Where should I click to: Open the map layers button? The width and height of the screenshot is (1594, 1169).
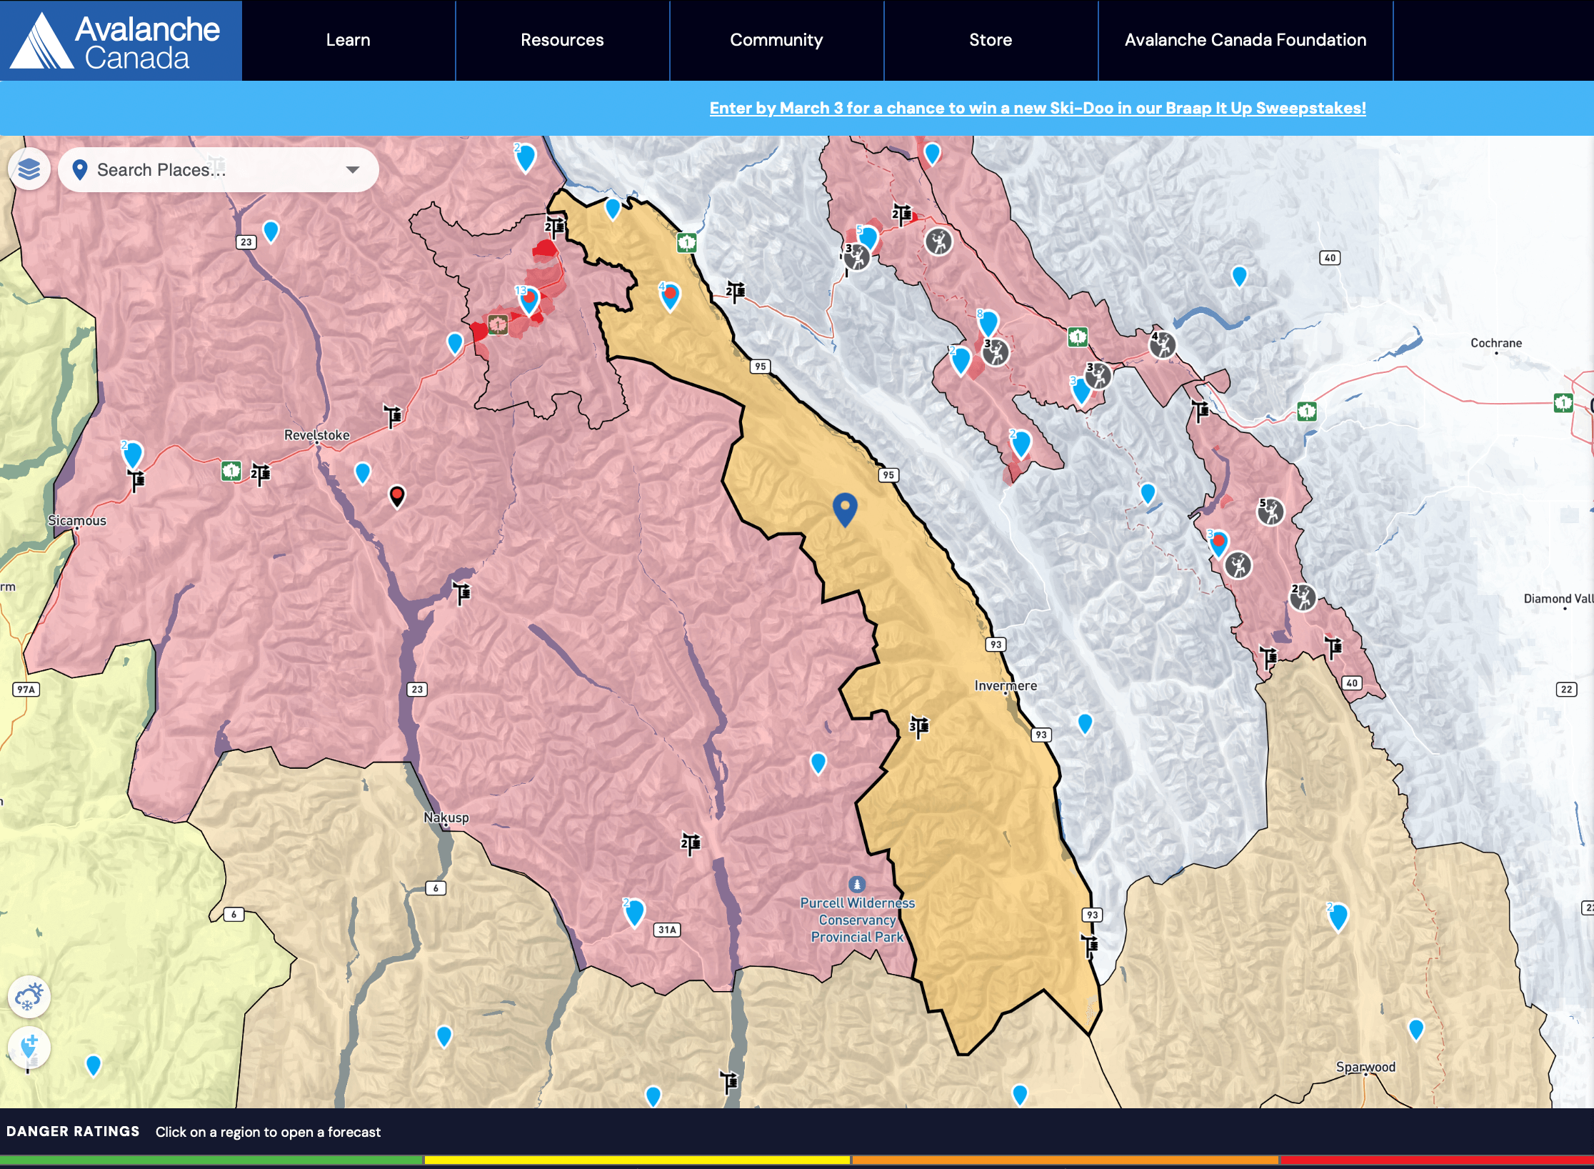click(29, 169)
